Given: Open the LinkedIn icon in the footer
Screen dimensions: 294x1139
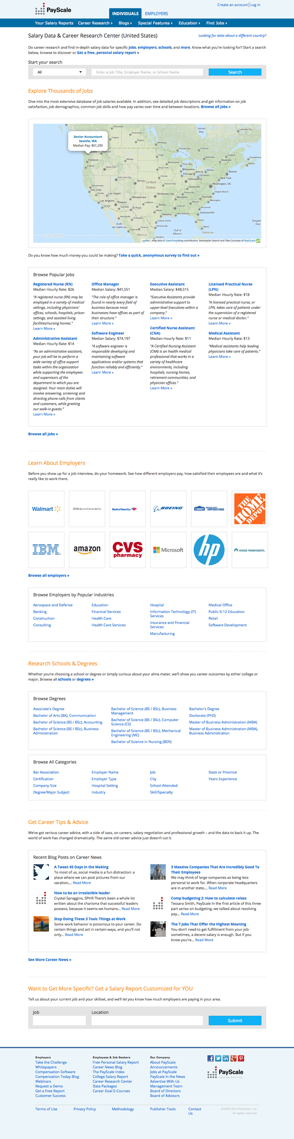Looking at the screenshot, I should (226, 1058).
